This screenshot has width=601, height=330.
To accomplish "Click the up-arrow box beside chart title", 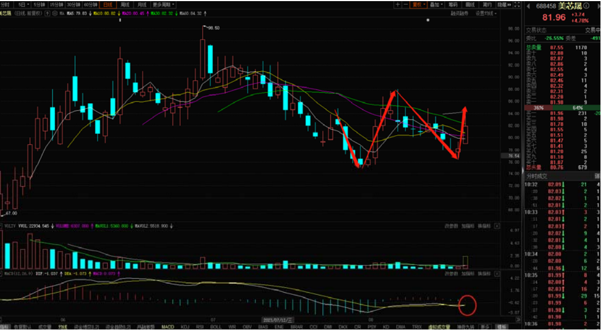I will tap(46, 13).
